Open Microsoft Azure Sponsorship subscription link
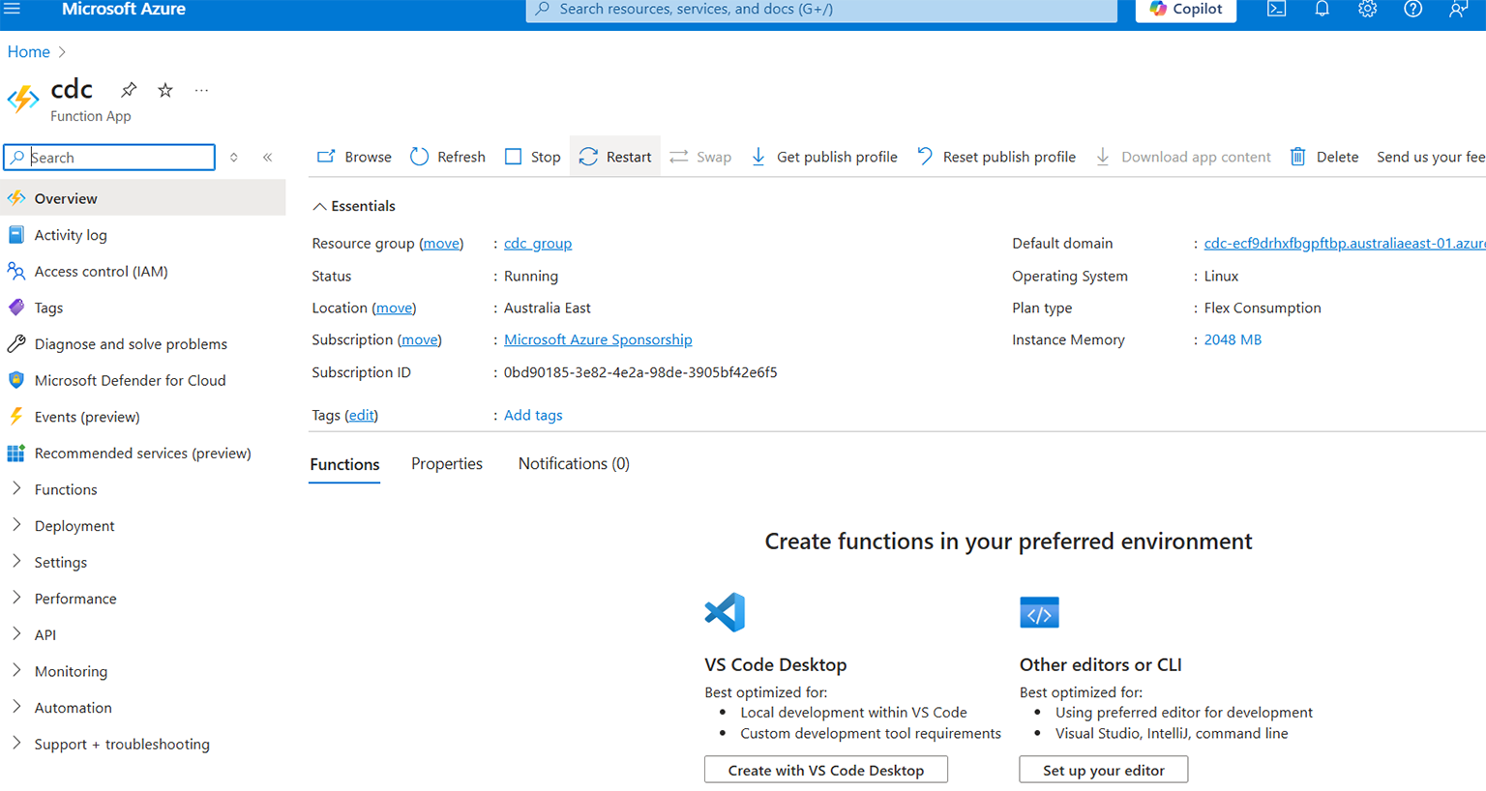The image size is (1486, 791). pyautogui.click(x=598, y=339)
